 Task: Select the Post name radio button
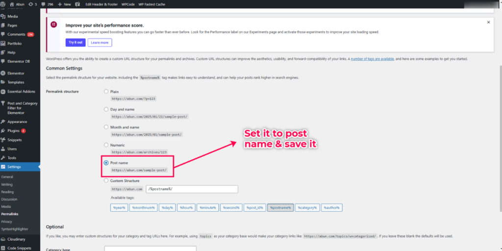106,163
